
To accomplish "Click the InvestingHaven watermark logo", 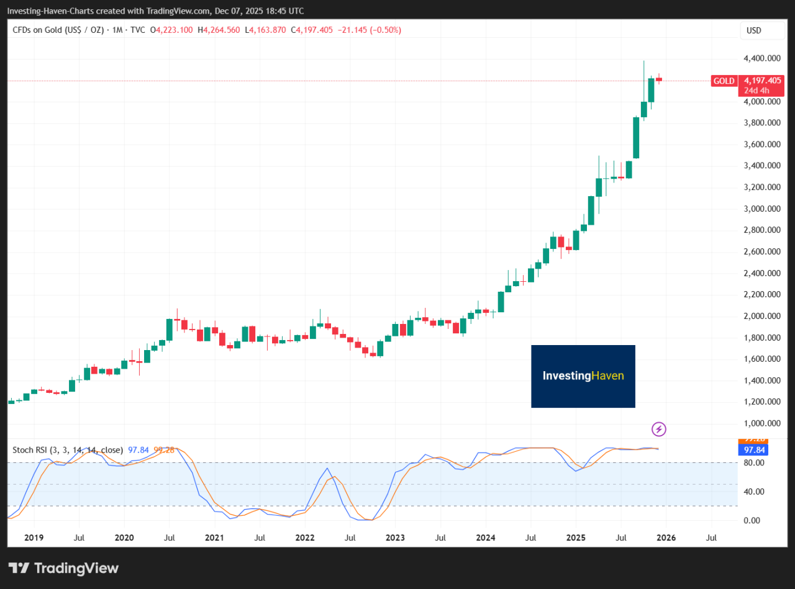I will (x=583, y=376).
